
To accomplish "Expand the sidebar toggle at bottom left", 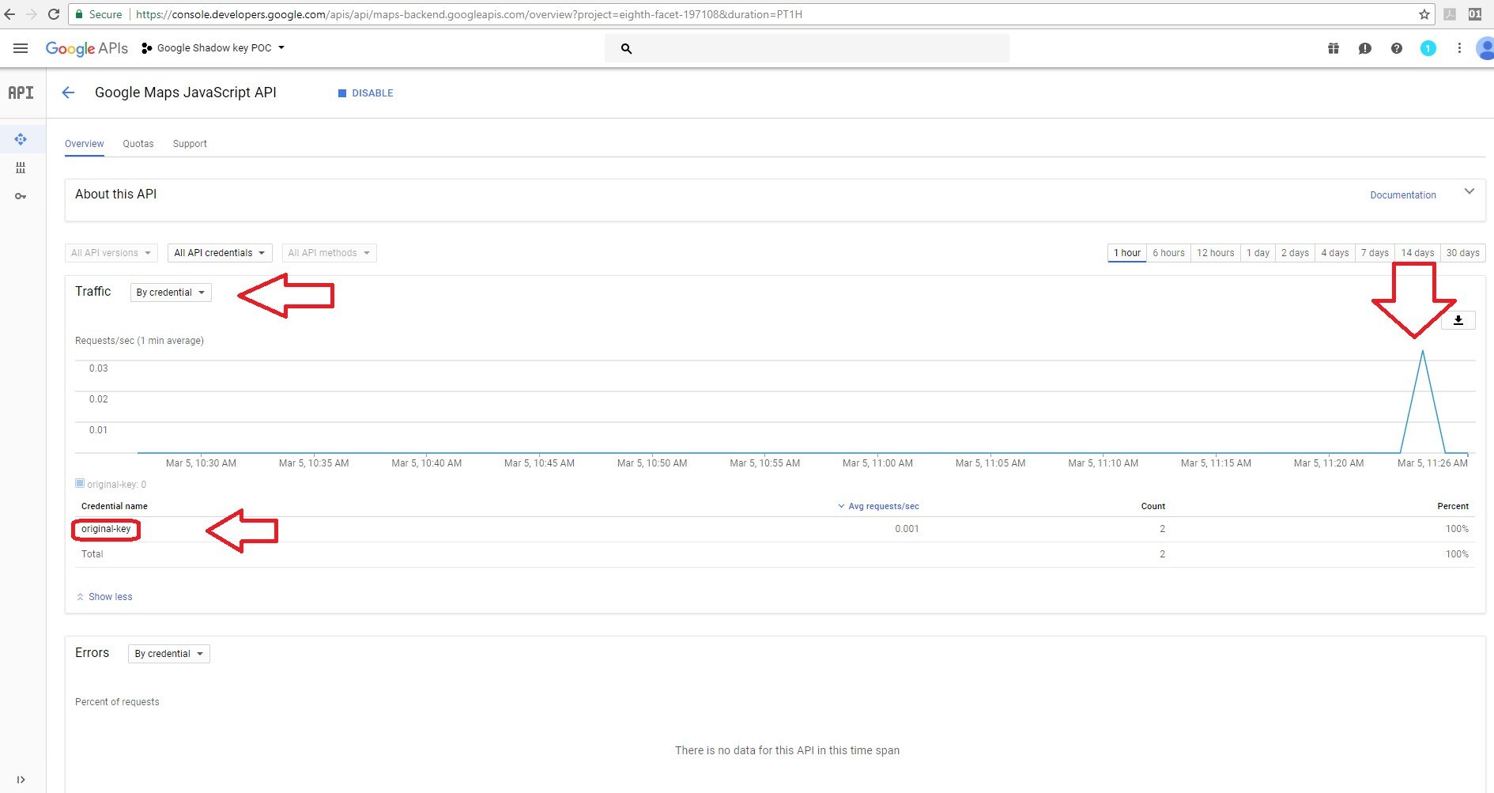I will 21,780.
